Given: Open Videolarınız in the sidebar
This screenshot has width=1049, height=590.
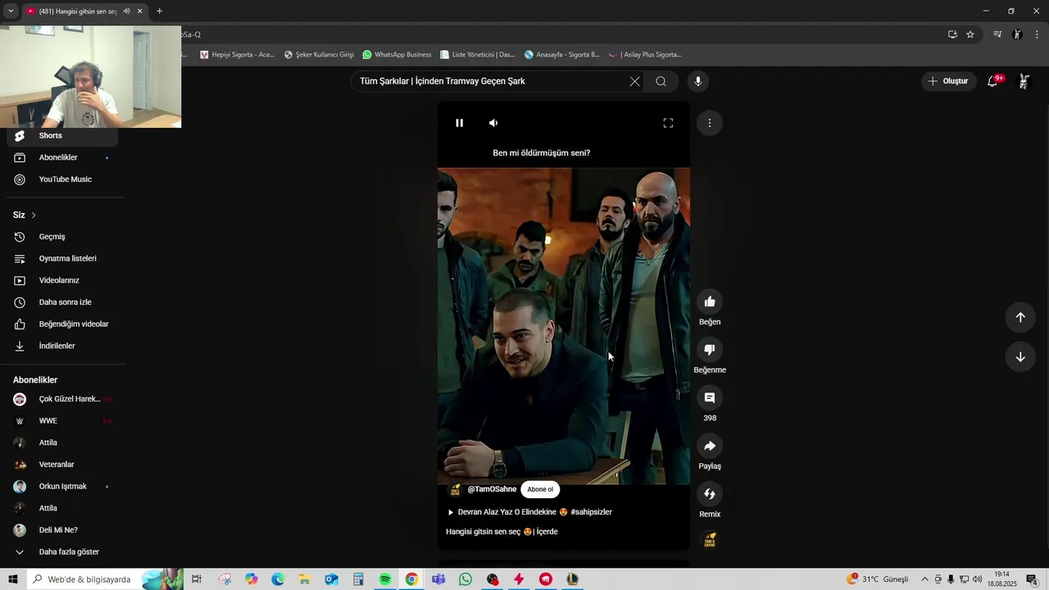Looking at the screenshot, I should tap(62, 280).
